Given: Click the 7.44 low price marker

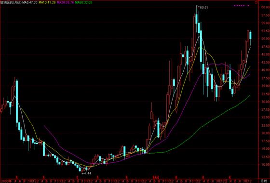Looking at the screenshot, I should click(x=87, y=173).
